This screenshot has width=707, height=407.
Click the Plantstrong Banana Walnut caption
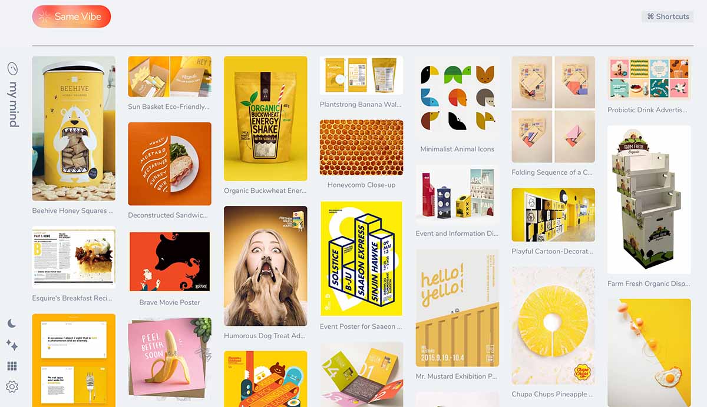361,104
